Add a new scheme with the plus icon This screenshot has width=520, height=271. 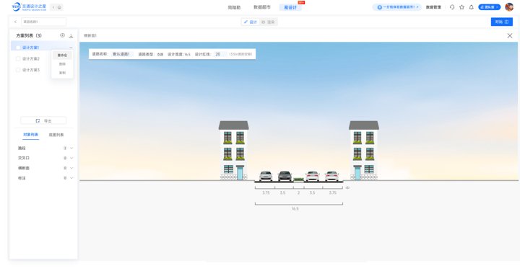62,35
